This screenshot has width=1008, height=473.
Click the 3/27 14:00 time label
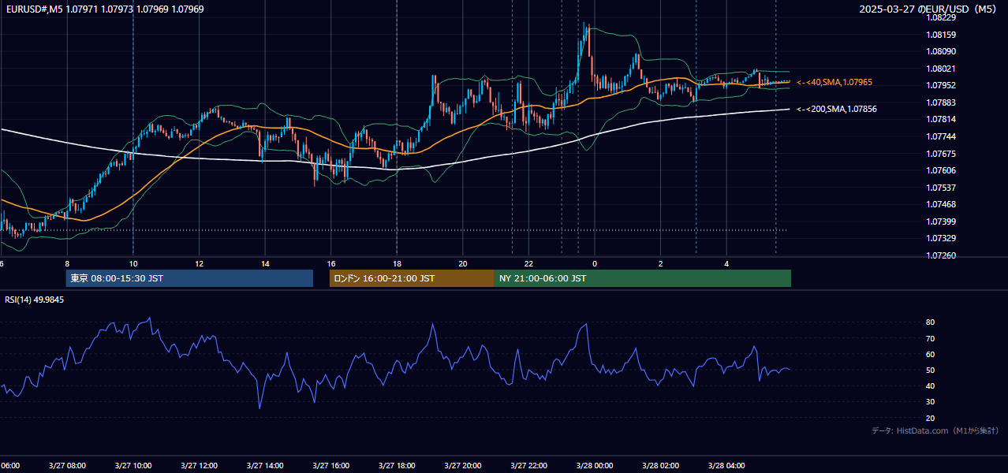click(265, 466)
